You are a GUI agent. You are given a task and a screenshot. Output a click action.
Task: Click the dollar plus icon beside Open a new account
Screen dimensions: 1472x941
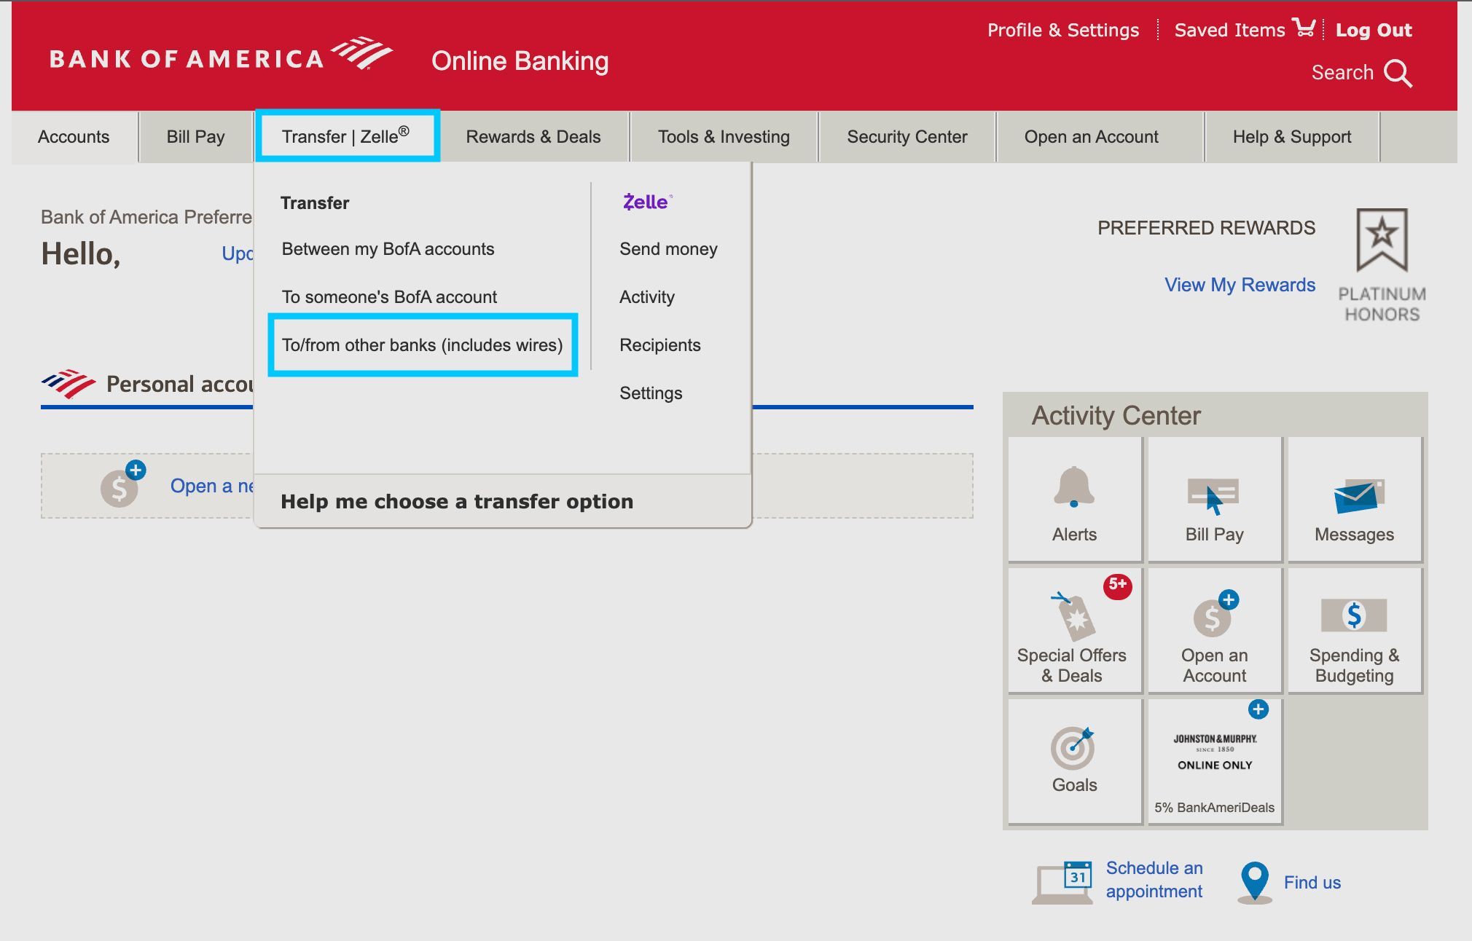pyautogui.click(x=122, y=484)
